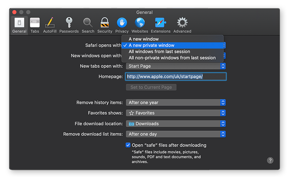Click the help question mark button
The height and width of the screenshot is (179, 290).
pyautogui.click(x=270, y=160)
